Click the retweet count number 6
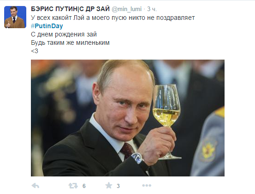Screen dimensions: 255x194 click(84, 186)
